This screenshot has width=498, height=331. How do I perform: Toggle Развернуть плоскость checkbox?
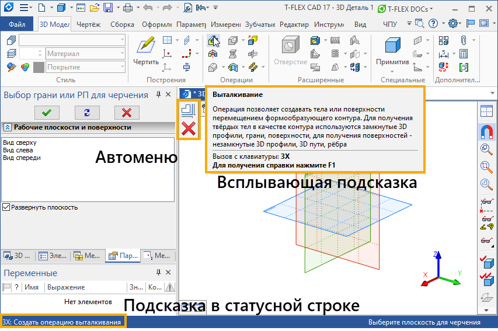coord(6,207)
